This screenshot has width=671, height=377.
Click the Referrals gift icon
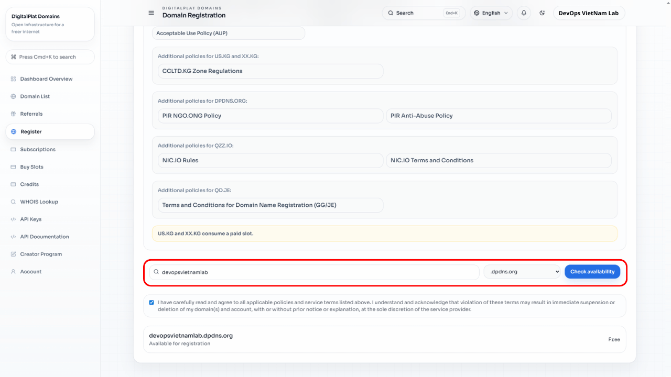[13, 114]
